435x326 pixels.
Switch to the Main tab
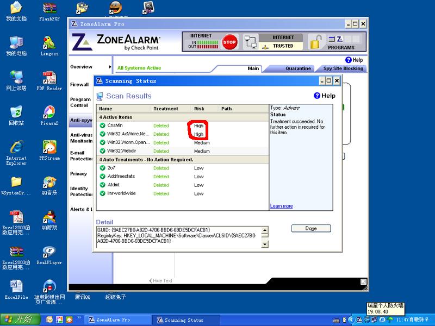(x=253, y=68)
